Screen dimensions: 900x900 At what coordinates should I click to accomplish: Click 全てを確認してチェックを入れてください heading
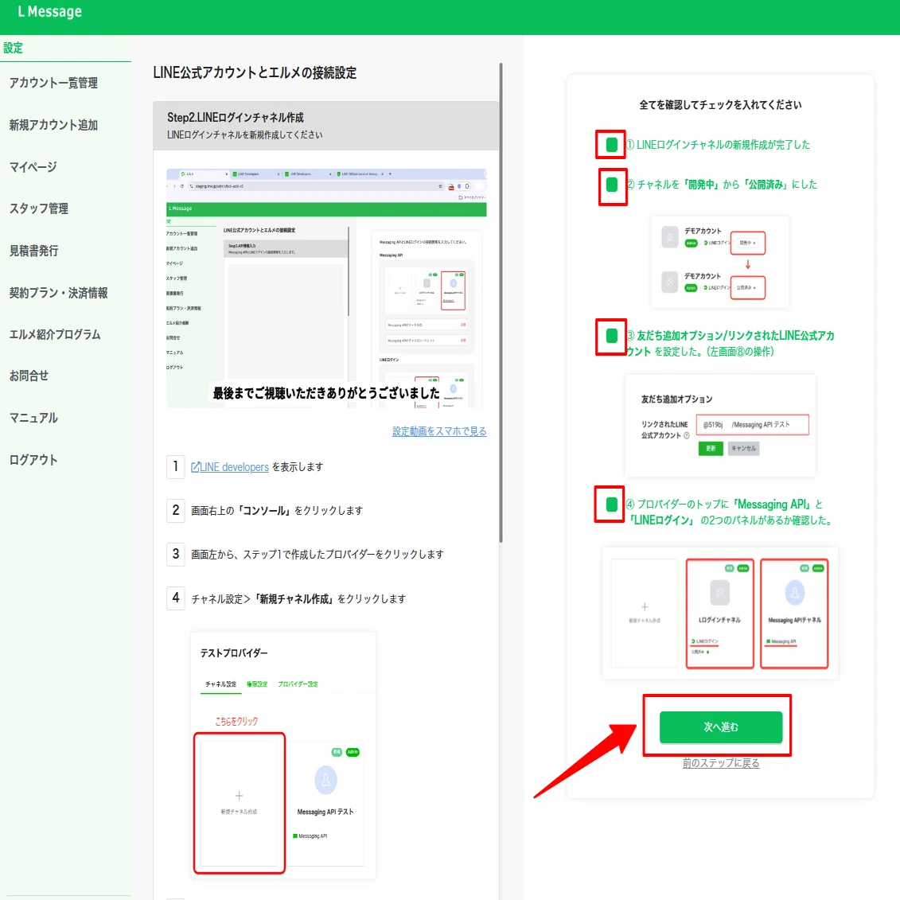720,105
